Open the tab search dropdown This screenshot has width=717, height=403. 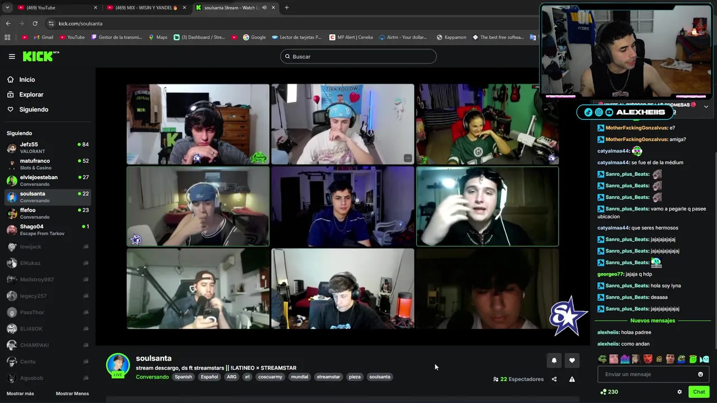point(7,8)
